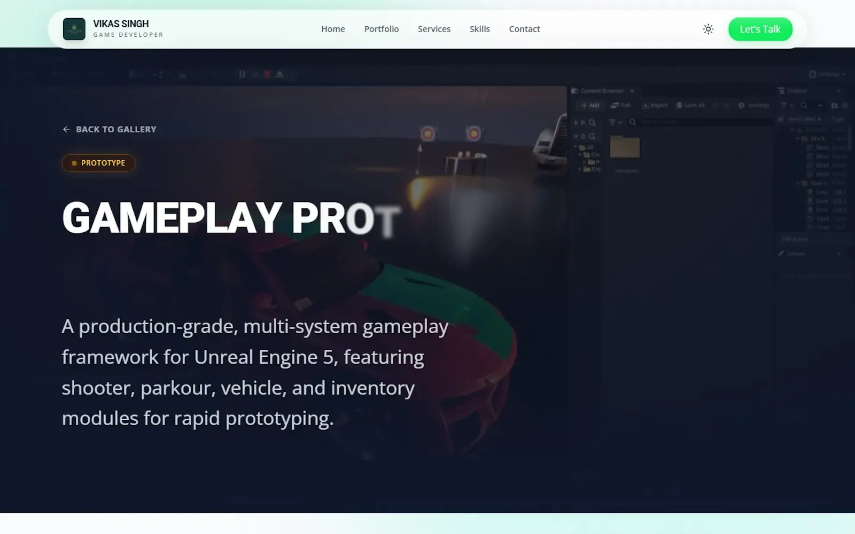Click the back arrow beside Back to Gallery
The width and height of the screenshot is (855, 534).
(66, 129)
